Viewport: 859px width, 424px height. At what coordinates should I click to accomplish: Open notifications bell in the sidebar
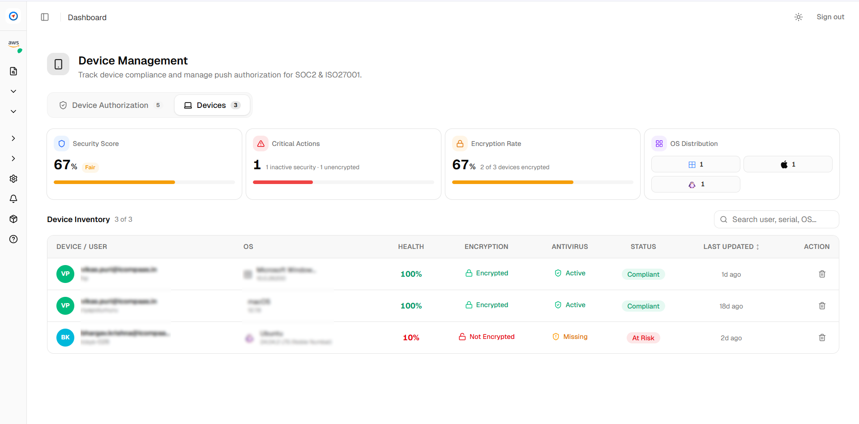tap(13, 199)
